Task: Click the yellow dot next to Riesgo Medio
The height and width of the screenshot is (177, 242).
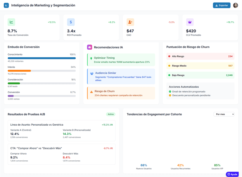Action: (169, 66)
